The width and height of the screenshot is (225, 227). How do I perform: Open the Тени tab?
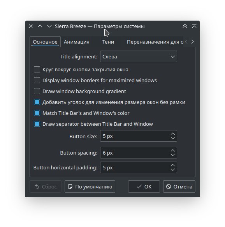[x=108, y=42]
